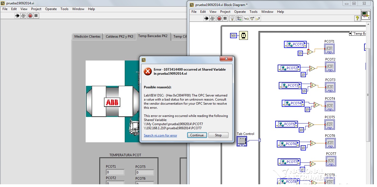Click the 500 numeric constant

(x=233, y=35)
